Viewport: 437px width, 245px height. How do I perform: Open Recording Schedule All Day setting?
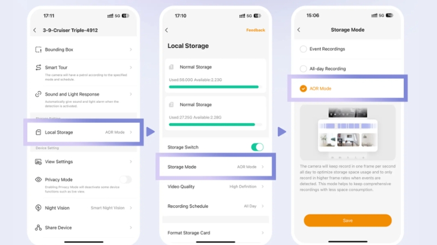point(216,206)
